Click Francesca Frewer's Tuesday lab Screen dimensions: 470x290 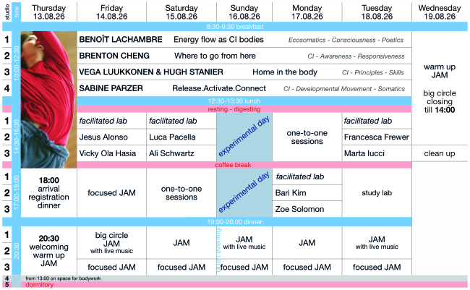pos(377,137)
